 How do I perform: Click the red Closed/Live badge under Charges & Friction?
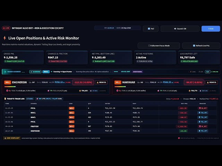(x=58, y=61)
